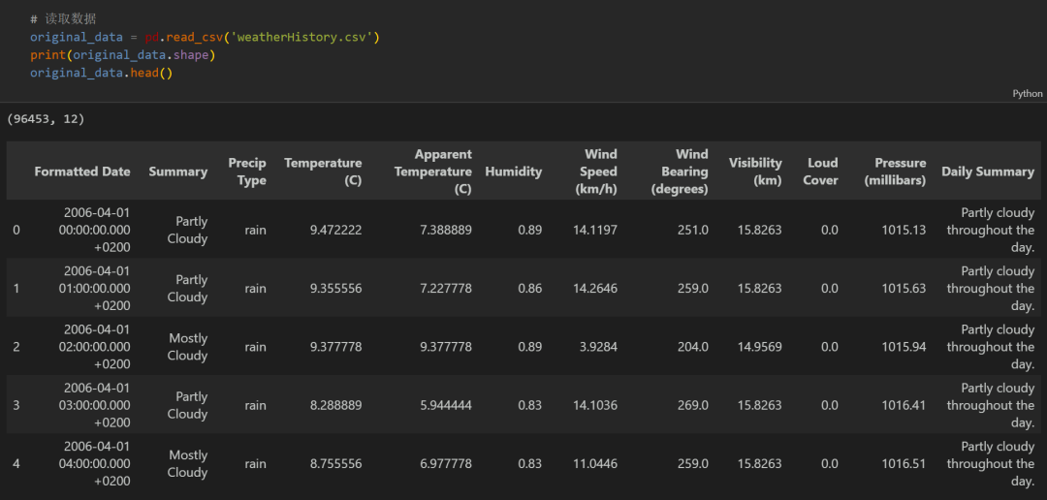Select the Wind Bearing (degrees) column header
The height and width of the screenshot is (500, 1047).
pos(680,172)
